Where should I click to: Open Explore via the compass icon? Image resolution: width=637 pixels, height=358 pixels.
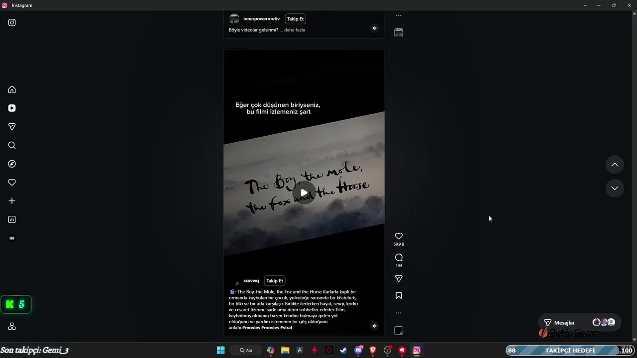12,164
